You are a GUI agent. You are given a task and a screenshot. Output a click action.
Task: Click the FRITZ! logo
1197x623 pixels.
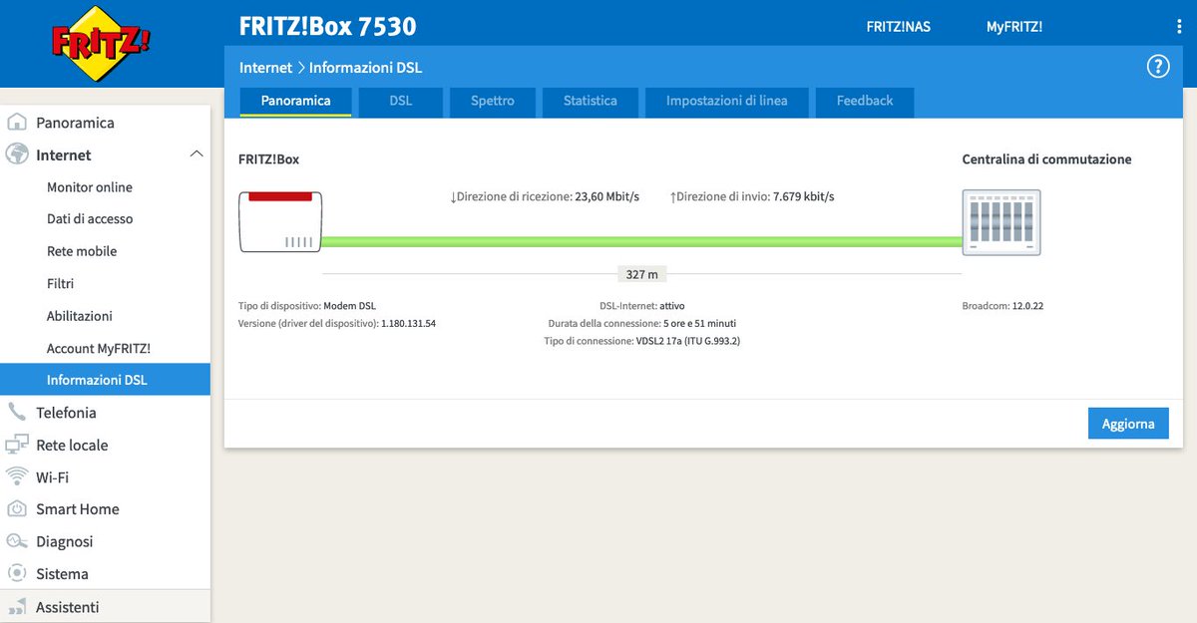click(102, 43)
